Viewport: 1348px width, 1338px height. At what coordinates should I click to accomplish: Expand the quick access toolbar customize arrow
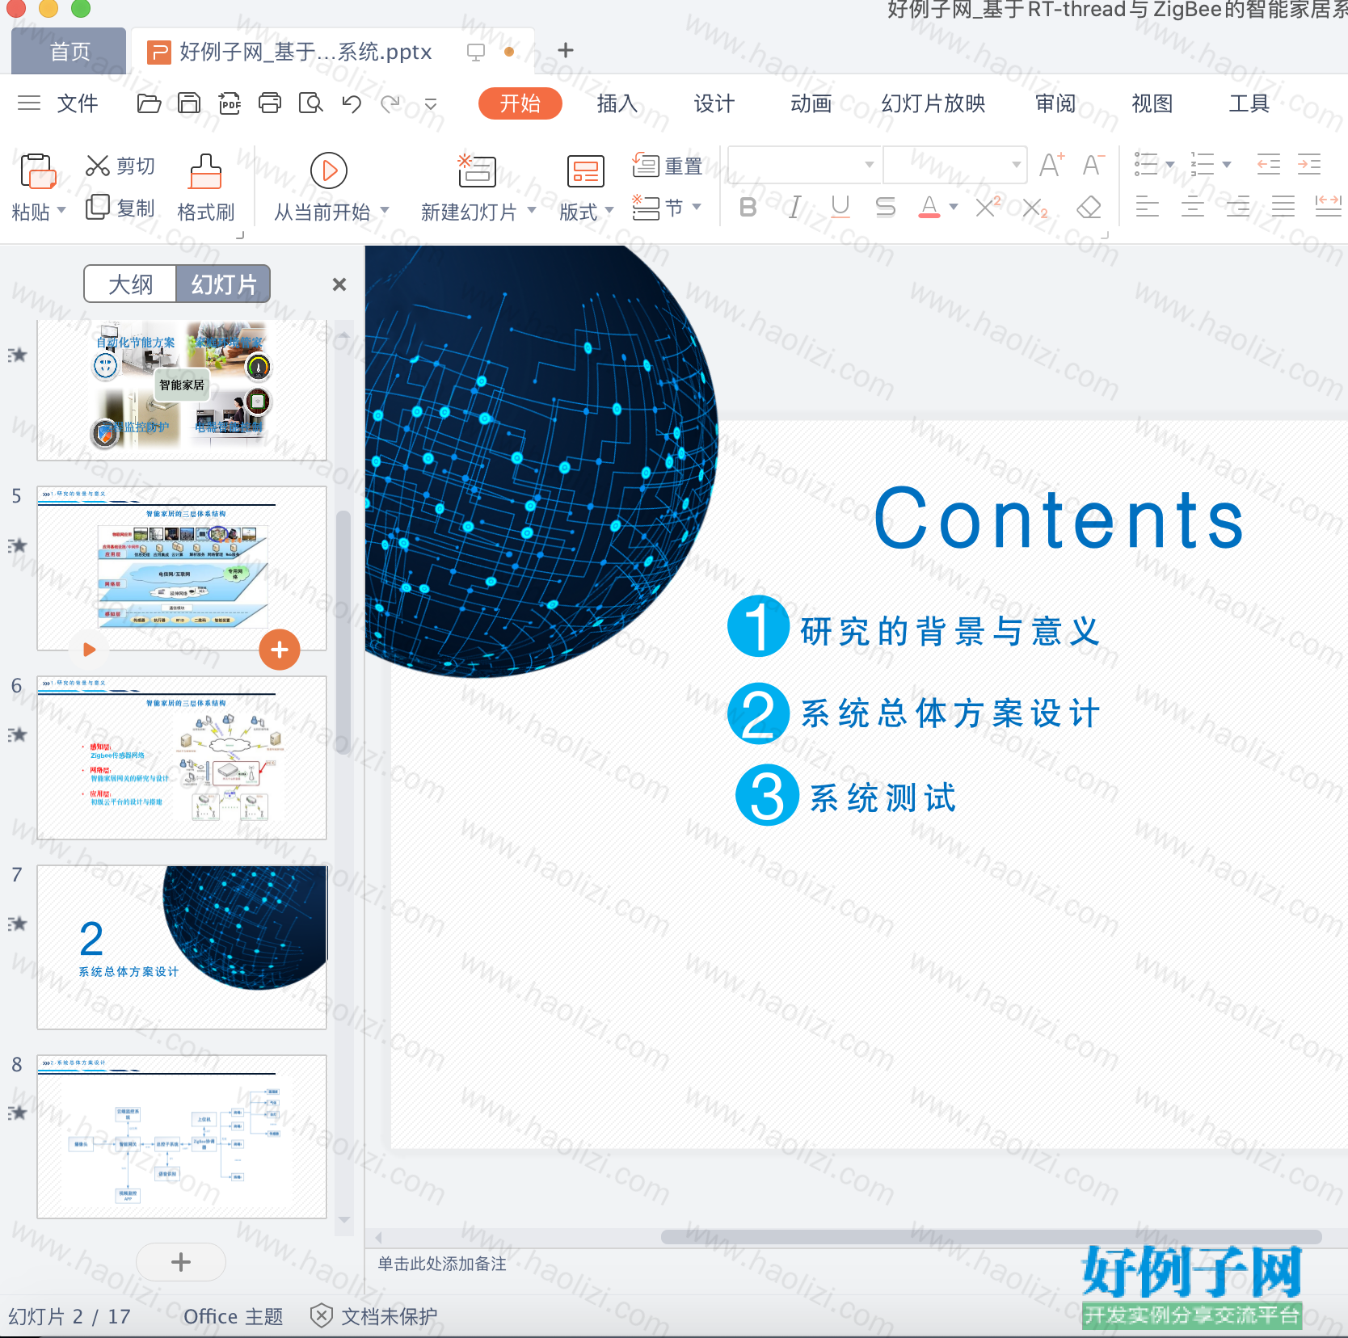pos(431,103)
